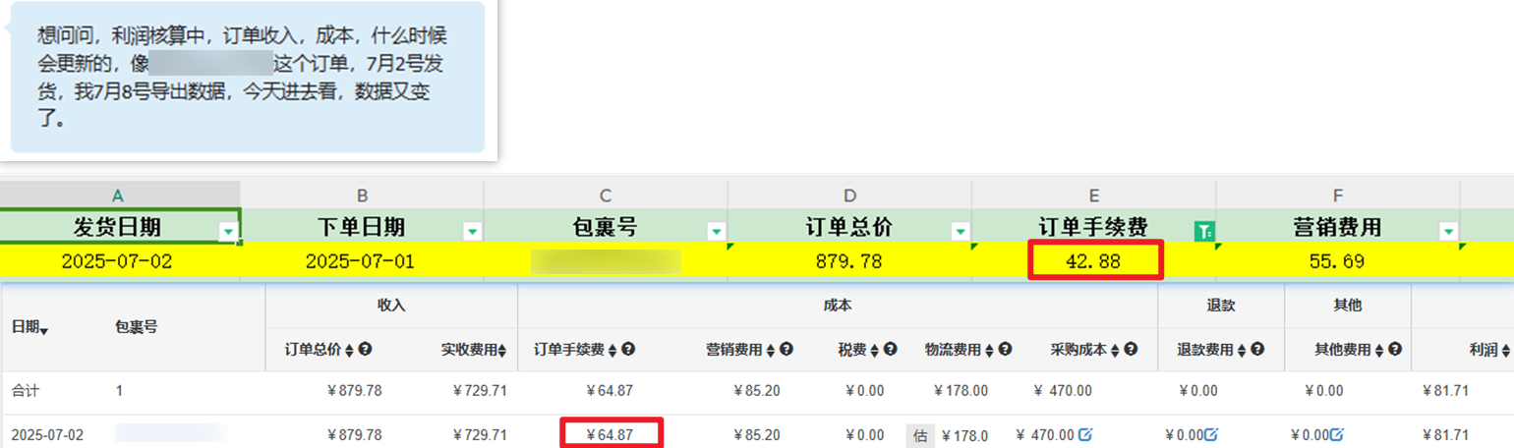The width and height of the screenshot is (1514, 448).
Task: Show help tooltip for 物流费用
Action: tap(1006, 349)
